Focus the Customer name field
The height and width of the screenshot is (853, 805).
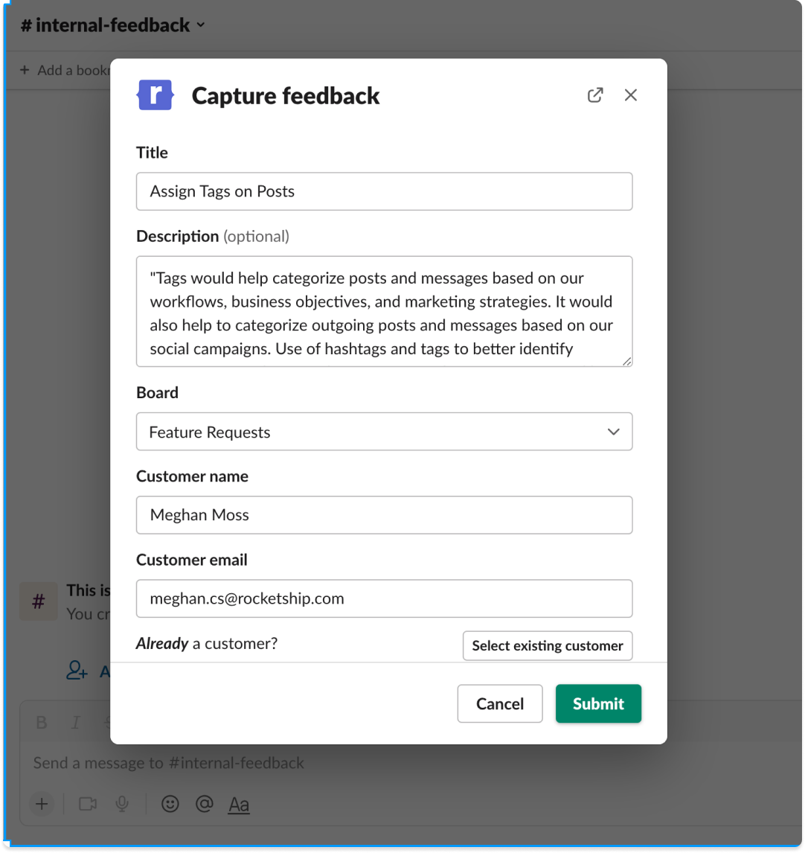pos(384,515)
